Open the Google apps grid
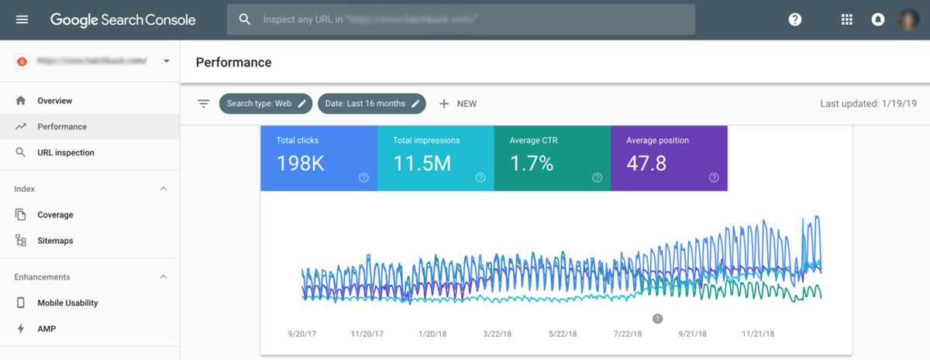Image resolution: width=930 pixels, height=360 pixels. 846,20
